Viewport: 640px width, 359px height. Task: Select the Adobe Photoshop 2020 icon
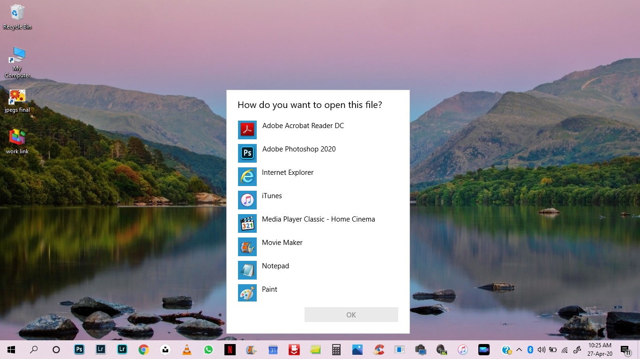247,153
